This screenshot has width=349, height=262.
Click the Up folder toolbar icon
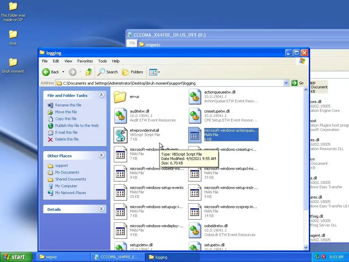[x=89, y=72]
